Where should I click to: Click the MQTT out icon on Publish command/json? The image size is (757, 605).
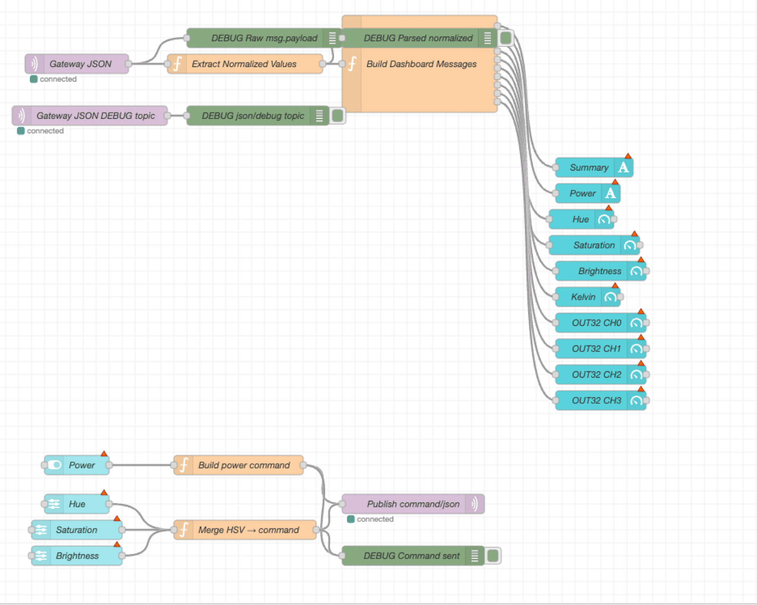coord(475,504)
